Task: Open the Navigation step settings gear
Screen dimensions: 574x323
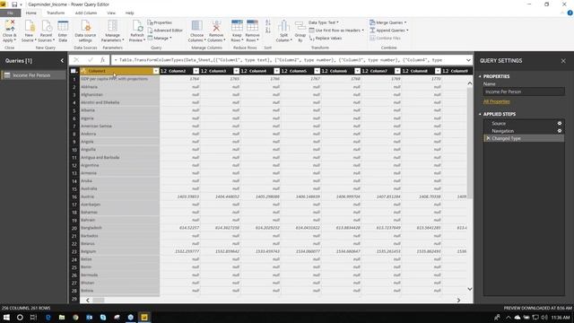Action: 560,131
